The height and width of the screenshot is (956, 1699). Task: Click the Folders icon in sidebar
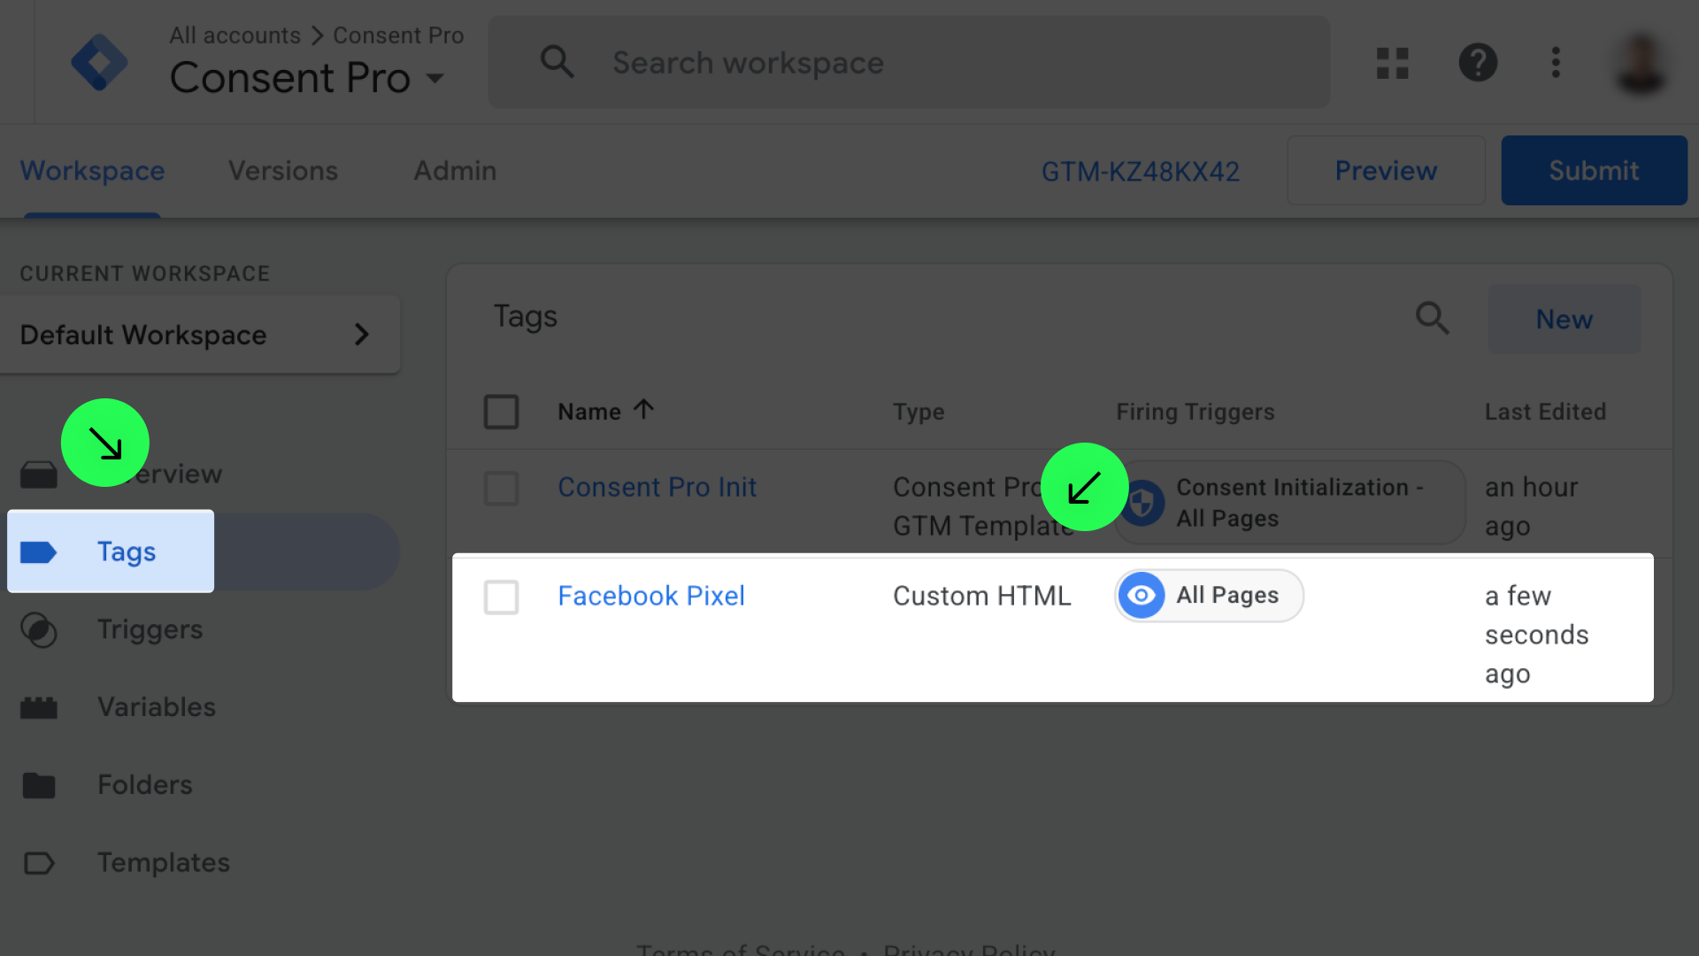pyautogui.click(x=38, y=785)
